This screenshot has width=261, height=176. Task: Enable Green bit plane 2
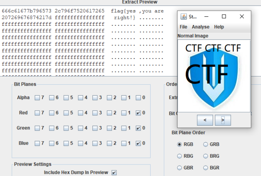coord(109,128)
